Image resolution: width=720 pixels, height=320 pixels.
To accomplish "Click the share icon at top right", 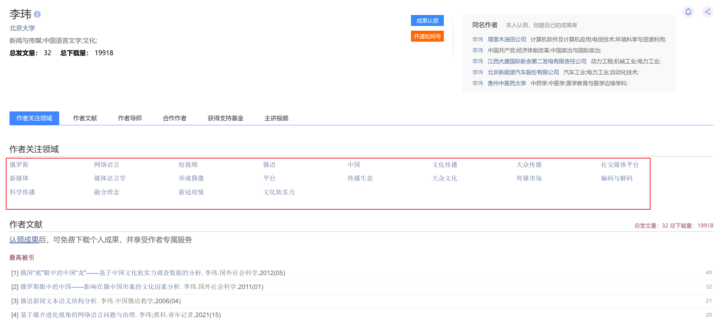I will [x=708, y=12].
